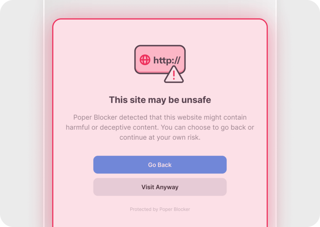Click the 'Go Back' label text
The image size is (320, 227).
click(160, 165)
